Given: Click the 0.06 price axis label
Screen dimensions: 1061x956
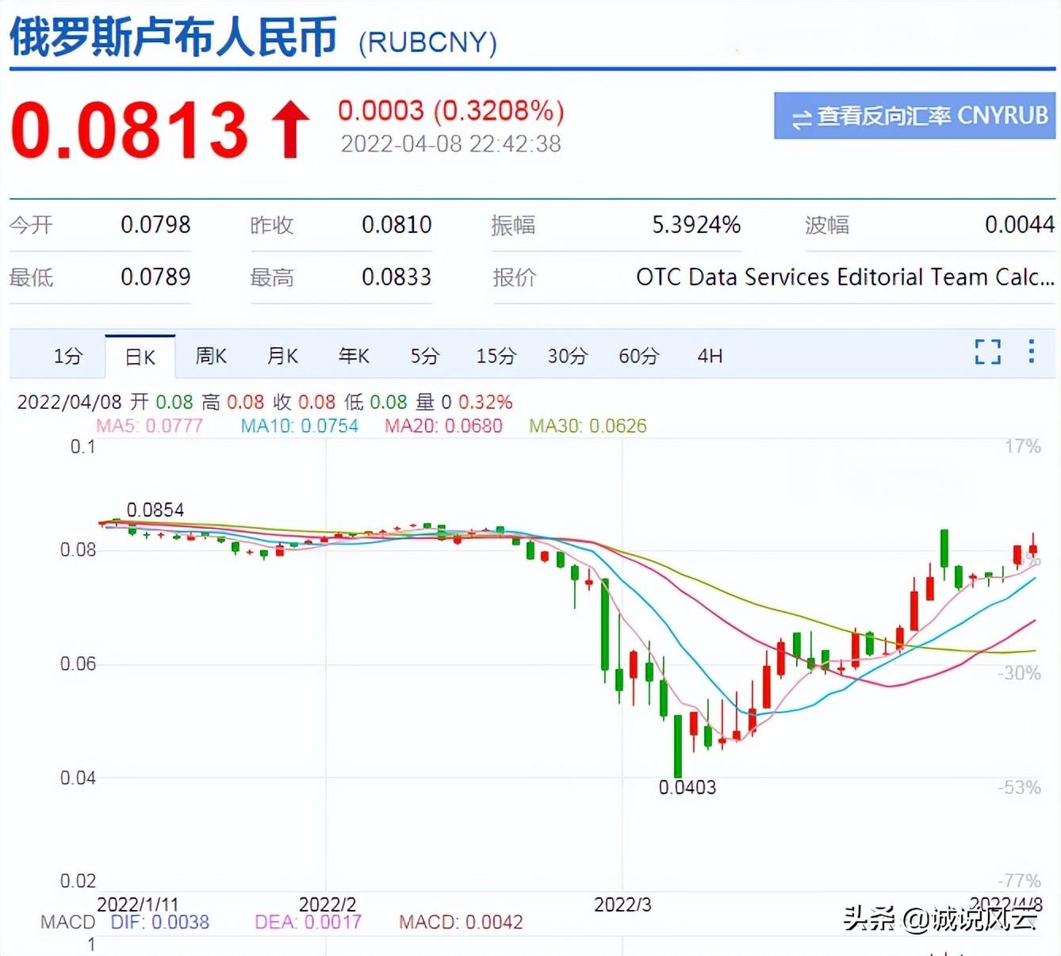Looking at the screenshot, I should pos(78,663).
